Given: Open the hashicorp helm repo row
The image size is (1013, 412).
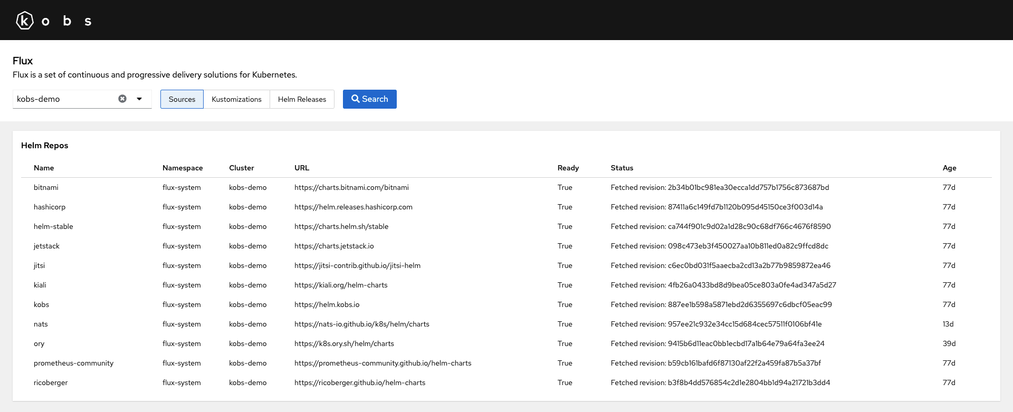Looking at the screenshot, I should [x=506, y=207].
